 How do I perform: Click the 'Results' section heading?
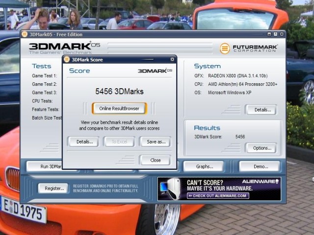[x=207, y=128]
